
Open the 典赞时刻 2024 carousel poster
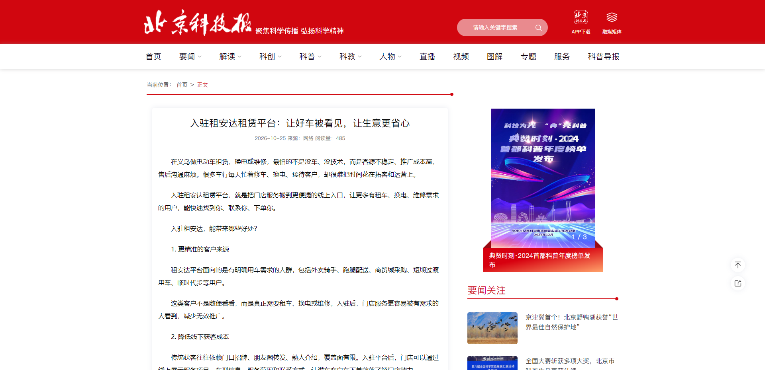pyautogui.click(x=543, y=178)
